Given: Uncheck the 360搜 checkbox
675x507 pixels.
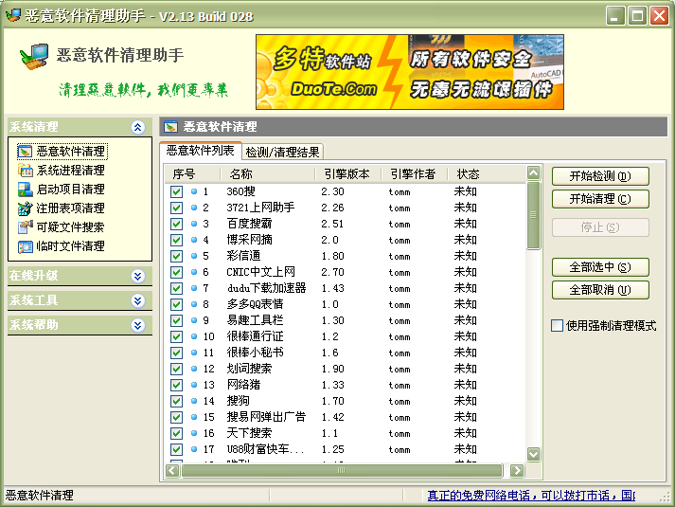Looking at the screenshot, I should (176, 191).
